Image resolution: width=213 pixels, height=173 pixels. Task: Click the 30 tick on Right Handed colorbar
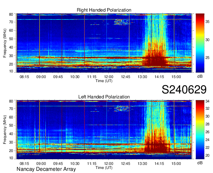[x=207, y=40]
